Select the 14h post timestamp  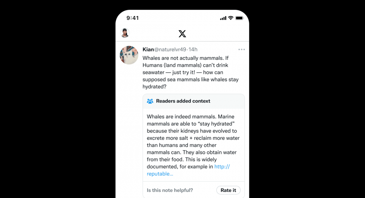pos(193,49)
